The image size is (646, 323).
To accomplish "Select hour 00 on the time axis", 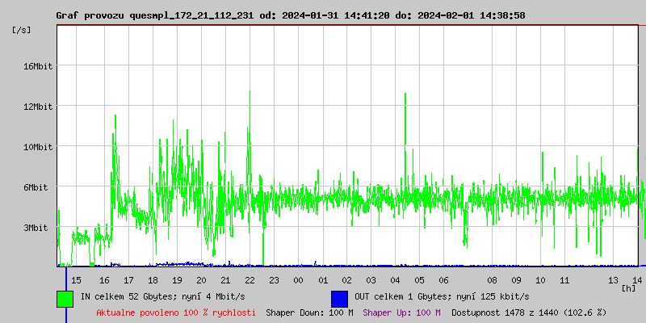I will (299, 279).
